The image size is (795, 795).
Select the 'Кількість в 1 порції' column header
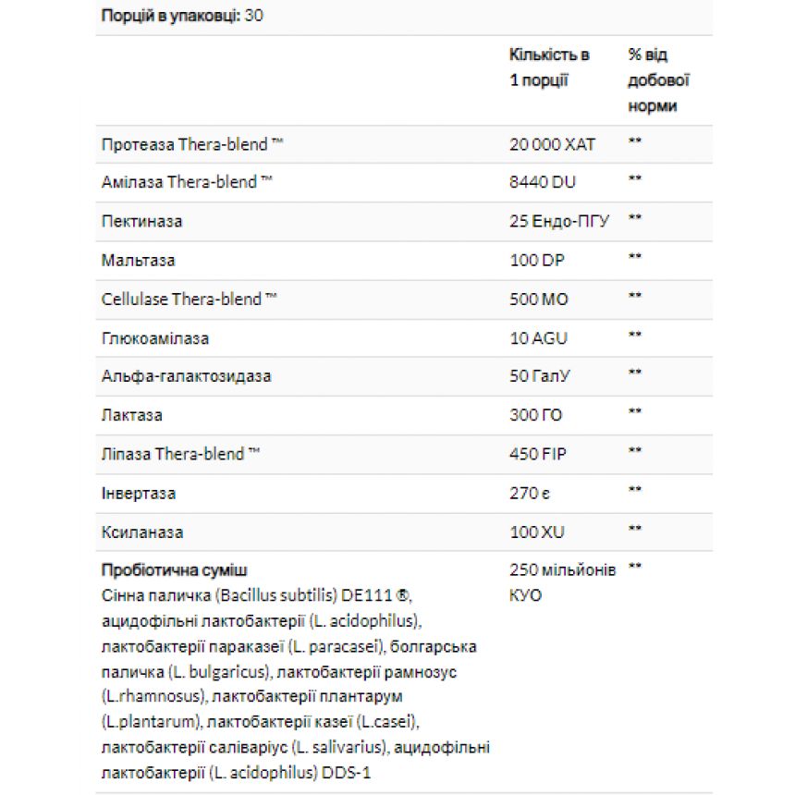coord(549,67)
